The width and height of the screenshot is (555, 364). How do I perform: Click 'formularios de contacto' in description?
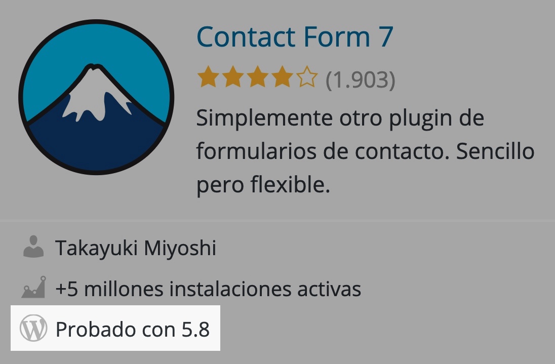[x=321, y=151]
